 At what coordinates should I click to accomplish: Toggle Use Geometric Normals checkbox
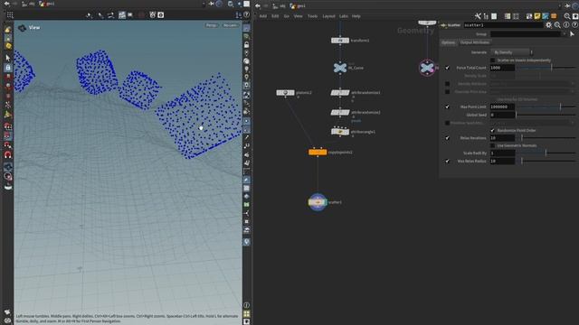492,145
